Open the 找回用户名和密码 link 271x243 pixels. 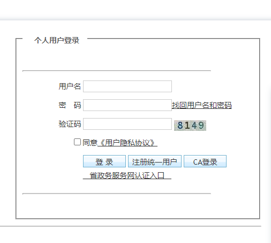(202, 105)
